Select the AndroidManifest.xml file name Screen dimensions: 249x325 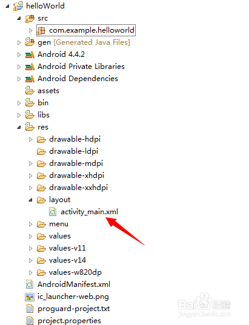point(74,284)
